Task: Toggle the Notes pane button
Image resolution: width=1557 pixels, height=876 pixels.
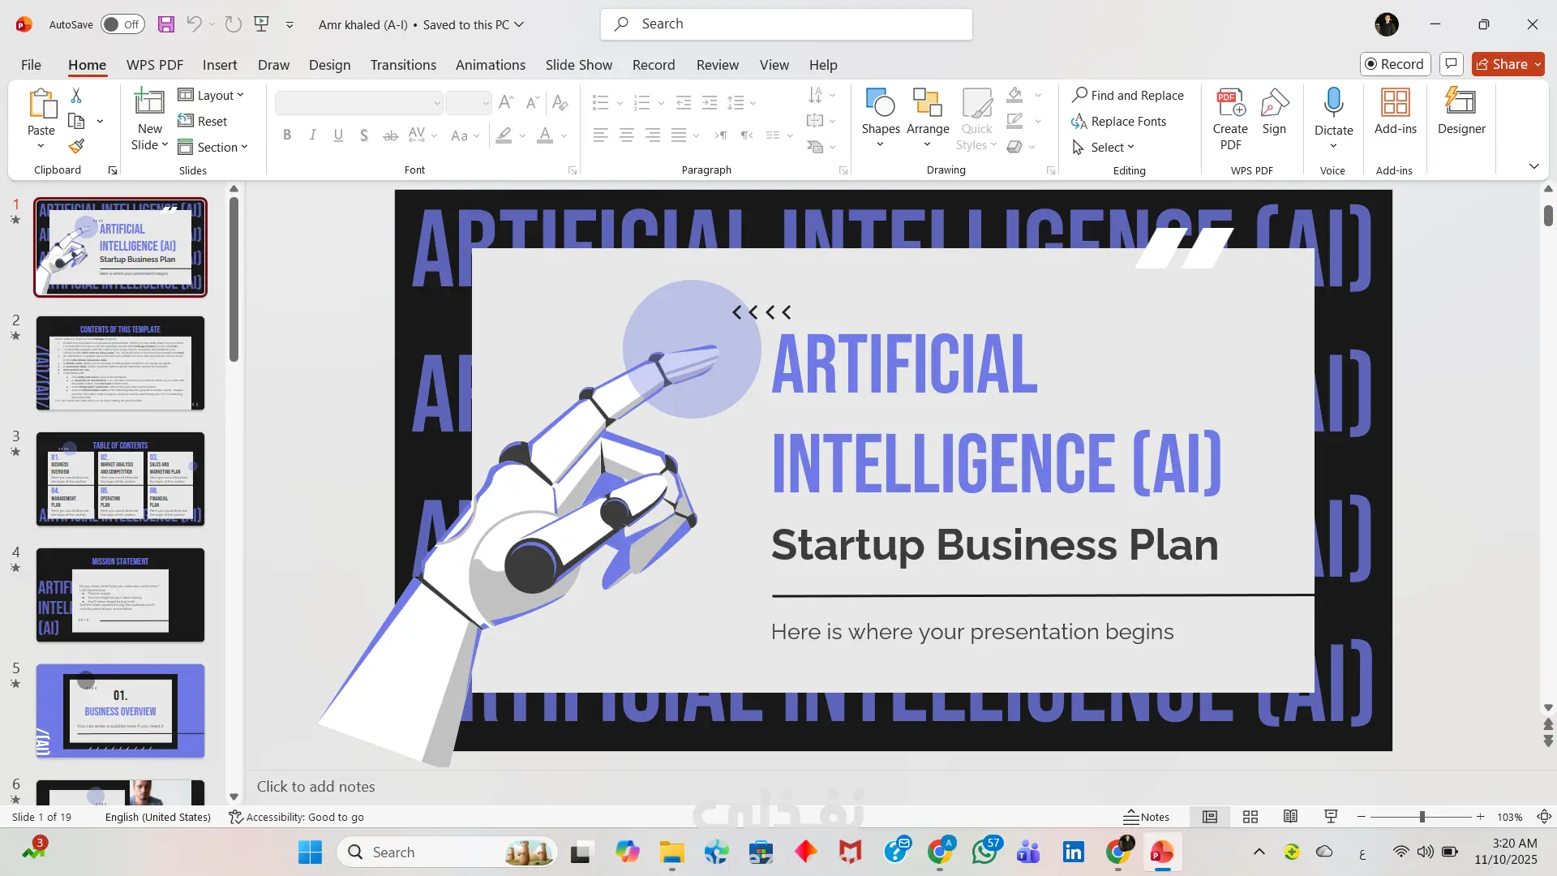Action: pos(1146,817)
